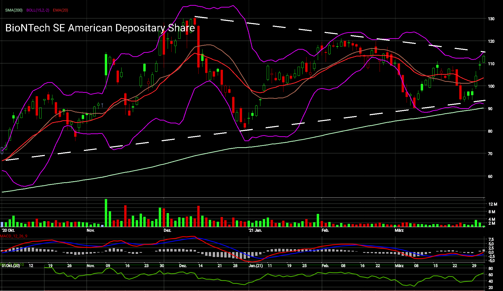Click the tallest green November volume bar
The height and width of the screenshot is (291, 503).
point(106,213)
